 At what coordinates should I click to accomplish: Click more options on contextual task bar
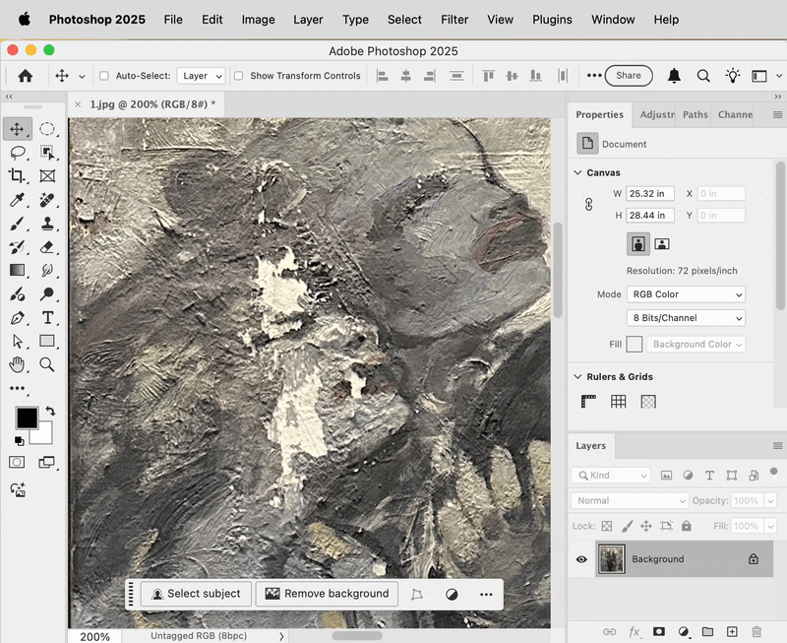click(x=486, y=595)
